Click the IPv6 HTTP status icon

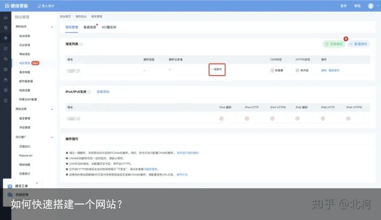tap(323, 118)
